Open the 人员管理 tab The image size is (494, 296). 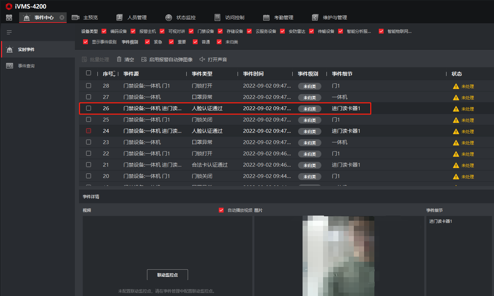[132, 17]
